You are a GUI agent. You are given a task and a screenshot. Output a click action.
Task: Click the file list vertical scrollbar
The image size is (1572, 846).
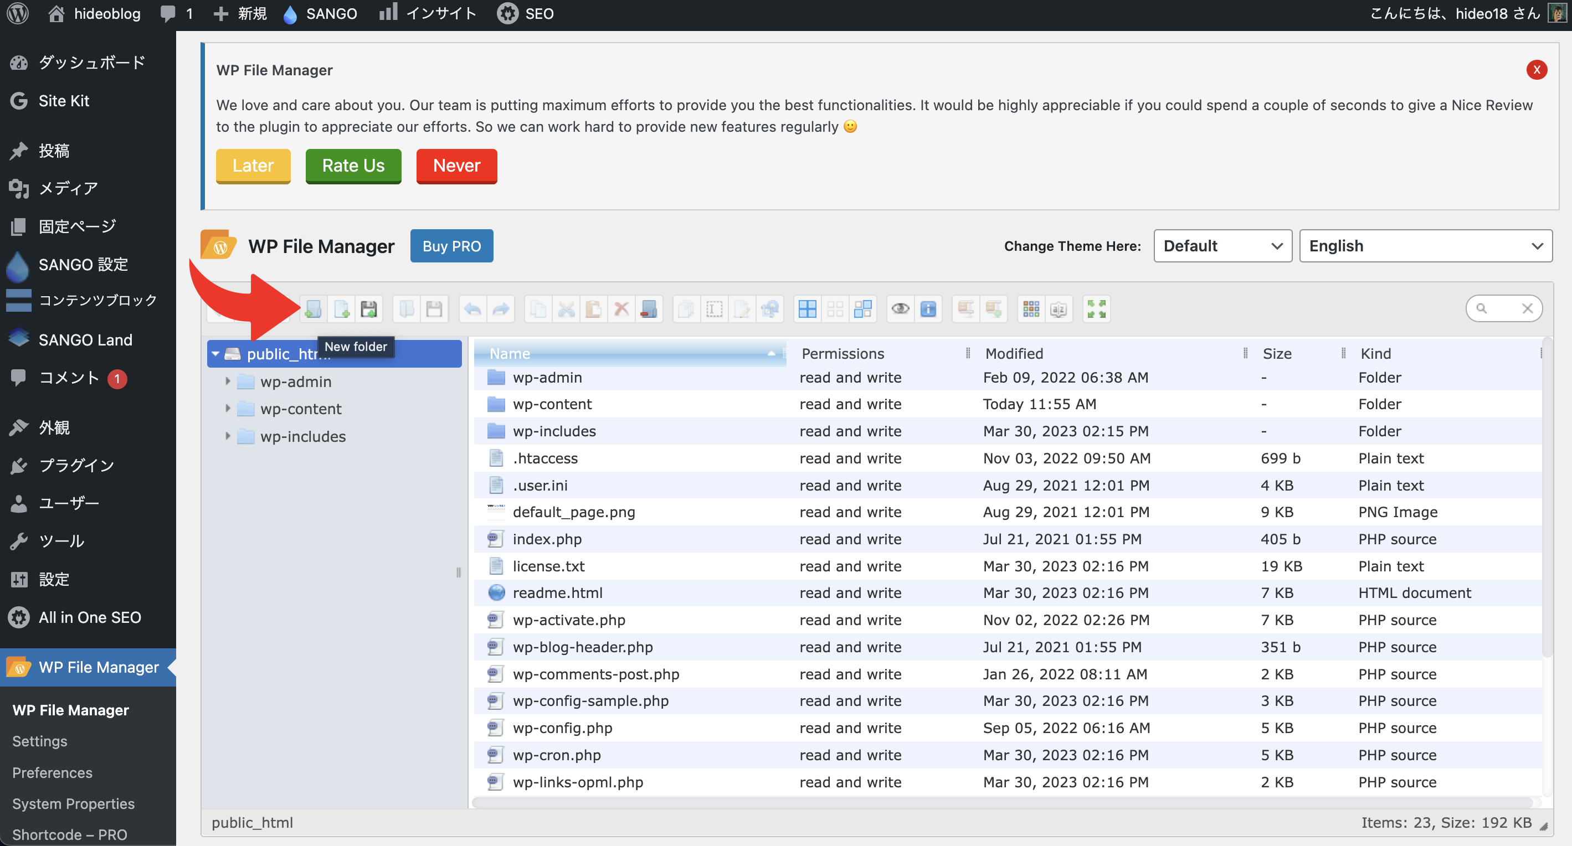point(1547,497)
